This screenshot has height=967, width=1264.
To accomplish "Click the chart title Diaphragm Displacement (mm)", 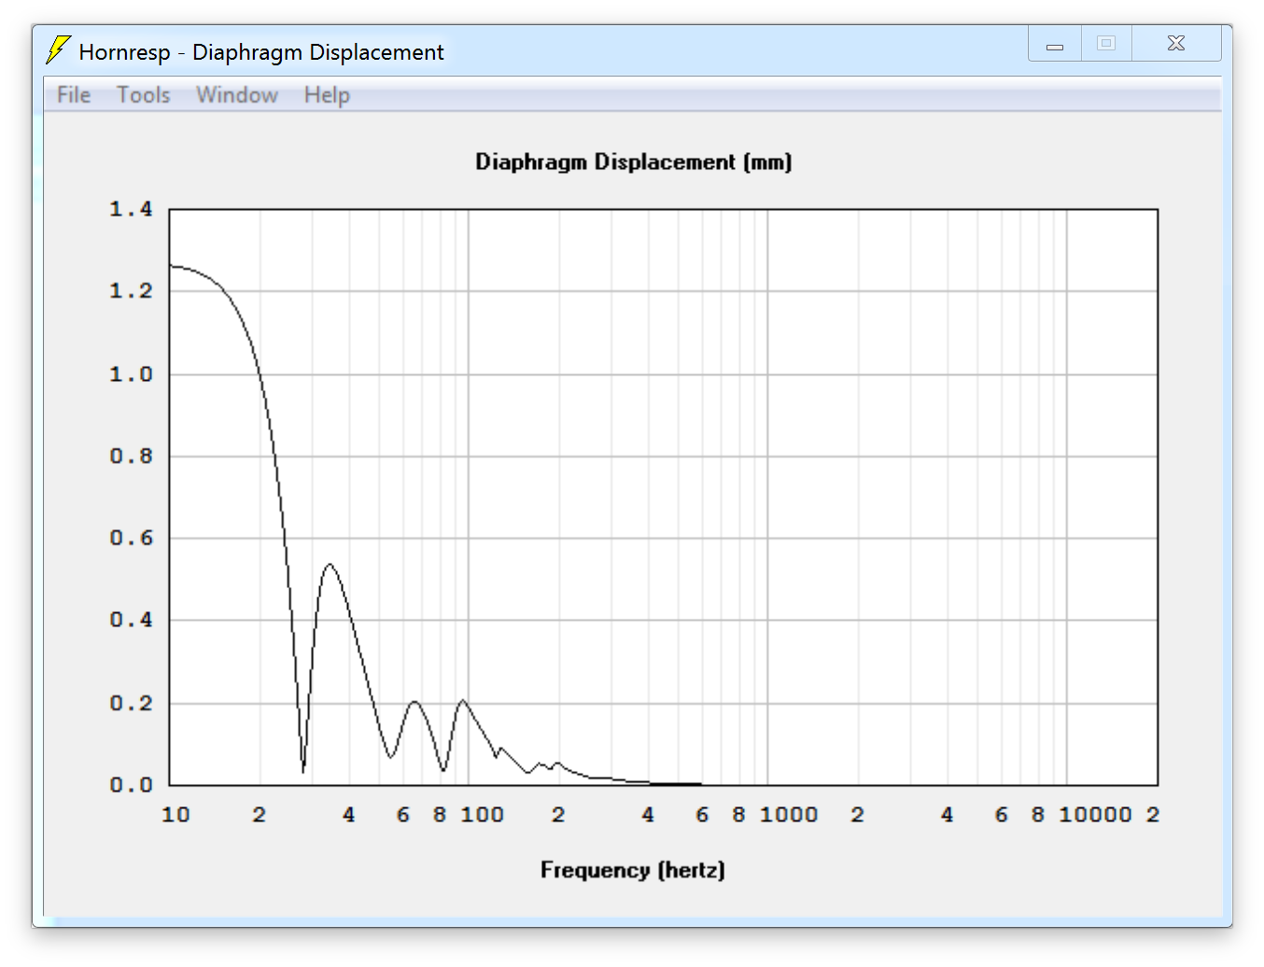I will [x=633, y=162].
